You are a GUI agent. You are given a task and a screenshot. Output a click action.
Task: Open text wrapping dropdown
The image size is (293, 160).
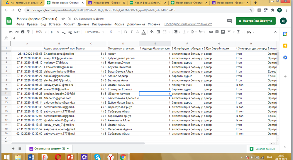point(194,32)
